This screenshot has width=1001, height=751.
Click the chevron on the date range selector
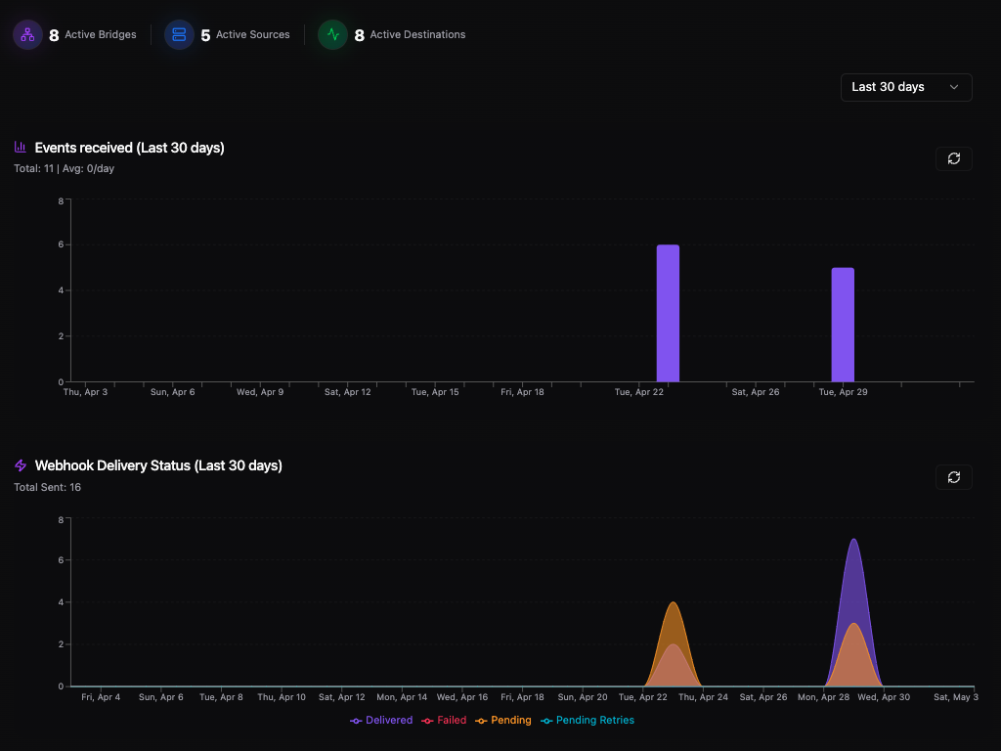[954, 87]
